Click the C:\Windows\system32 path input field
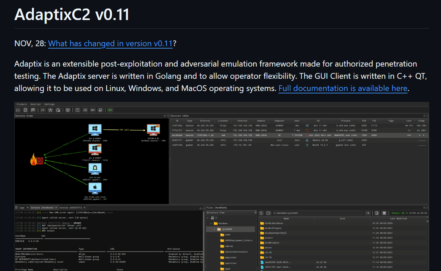Viewport: 441px width, 271px height. tap(317, 213)
